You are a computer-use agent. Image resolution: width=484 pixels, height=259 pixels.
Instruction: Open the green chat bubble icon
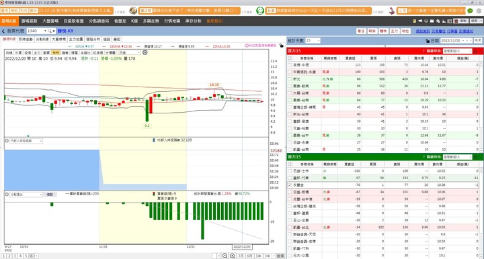[x=470, y=11]
